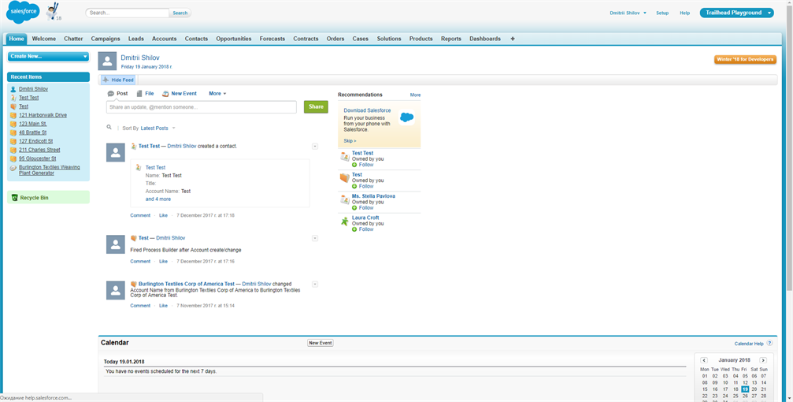This screenshot has width=793, height=402.
Task: Select the Post speech bubble icon
Action: 111,94
